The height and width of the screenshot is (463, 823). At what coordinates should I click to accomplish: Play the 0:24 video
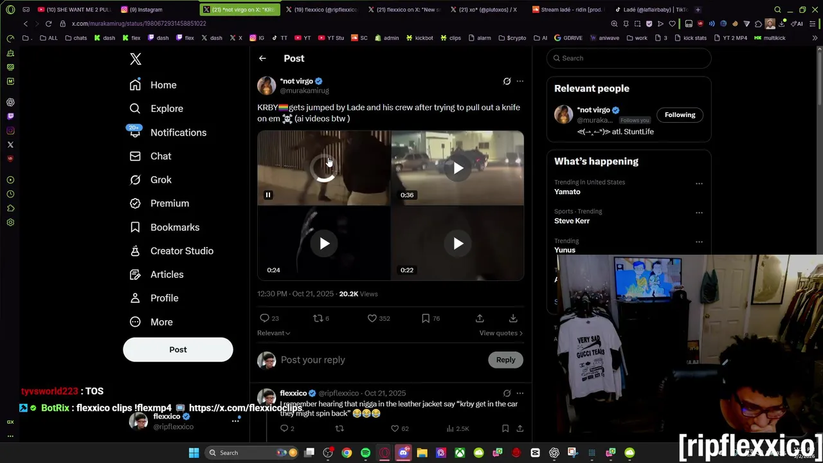click(x=324, y=243)
